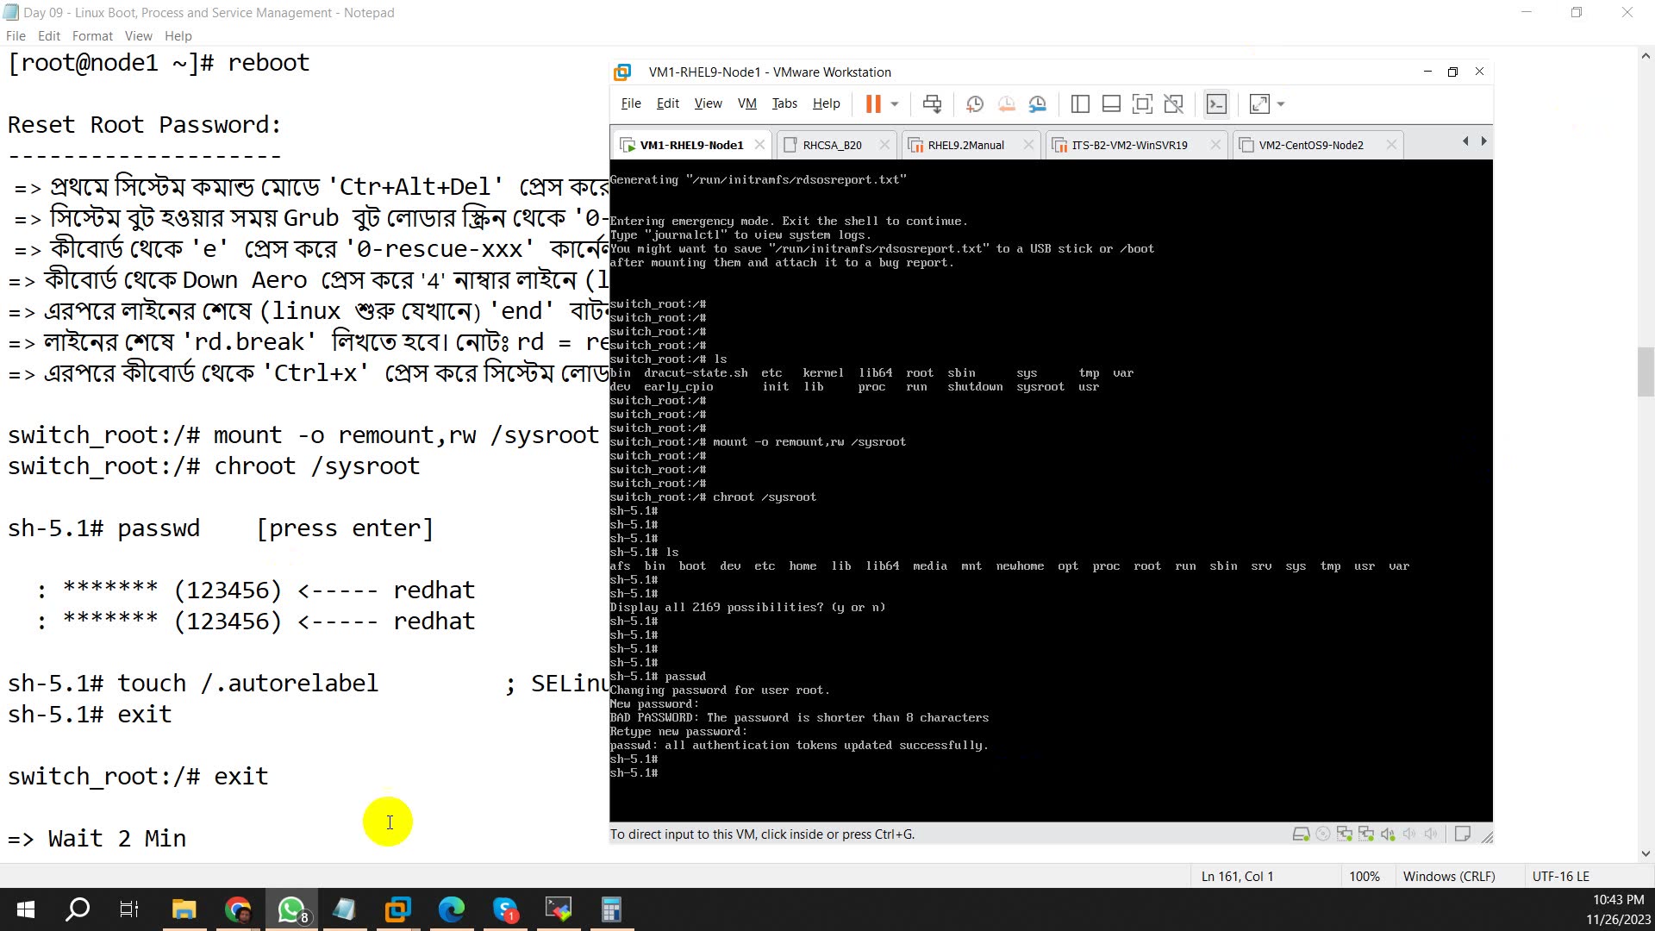Click the 100% zoom indicator in Notepad

[x=1365, y=876]
